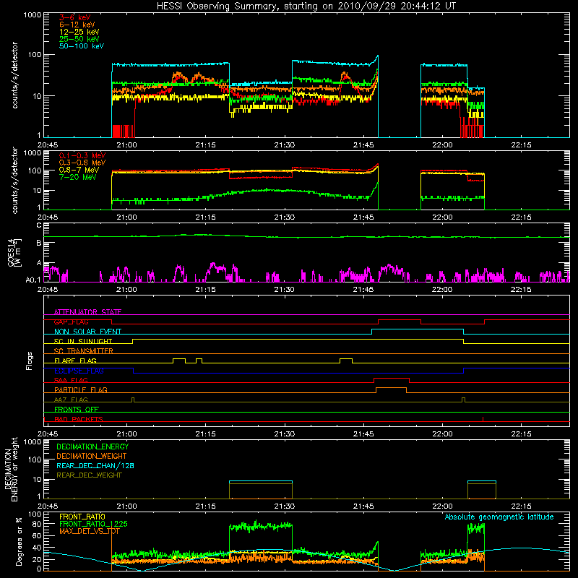
Task: Click the Degrees or % axis label
Action: [19, 541]
